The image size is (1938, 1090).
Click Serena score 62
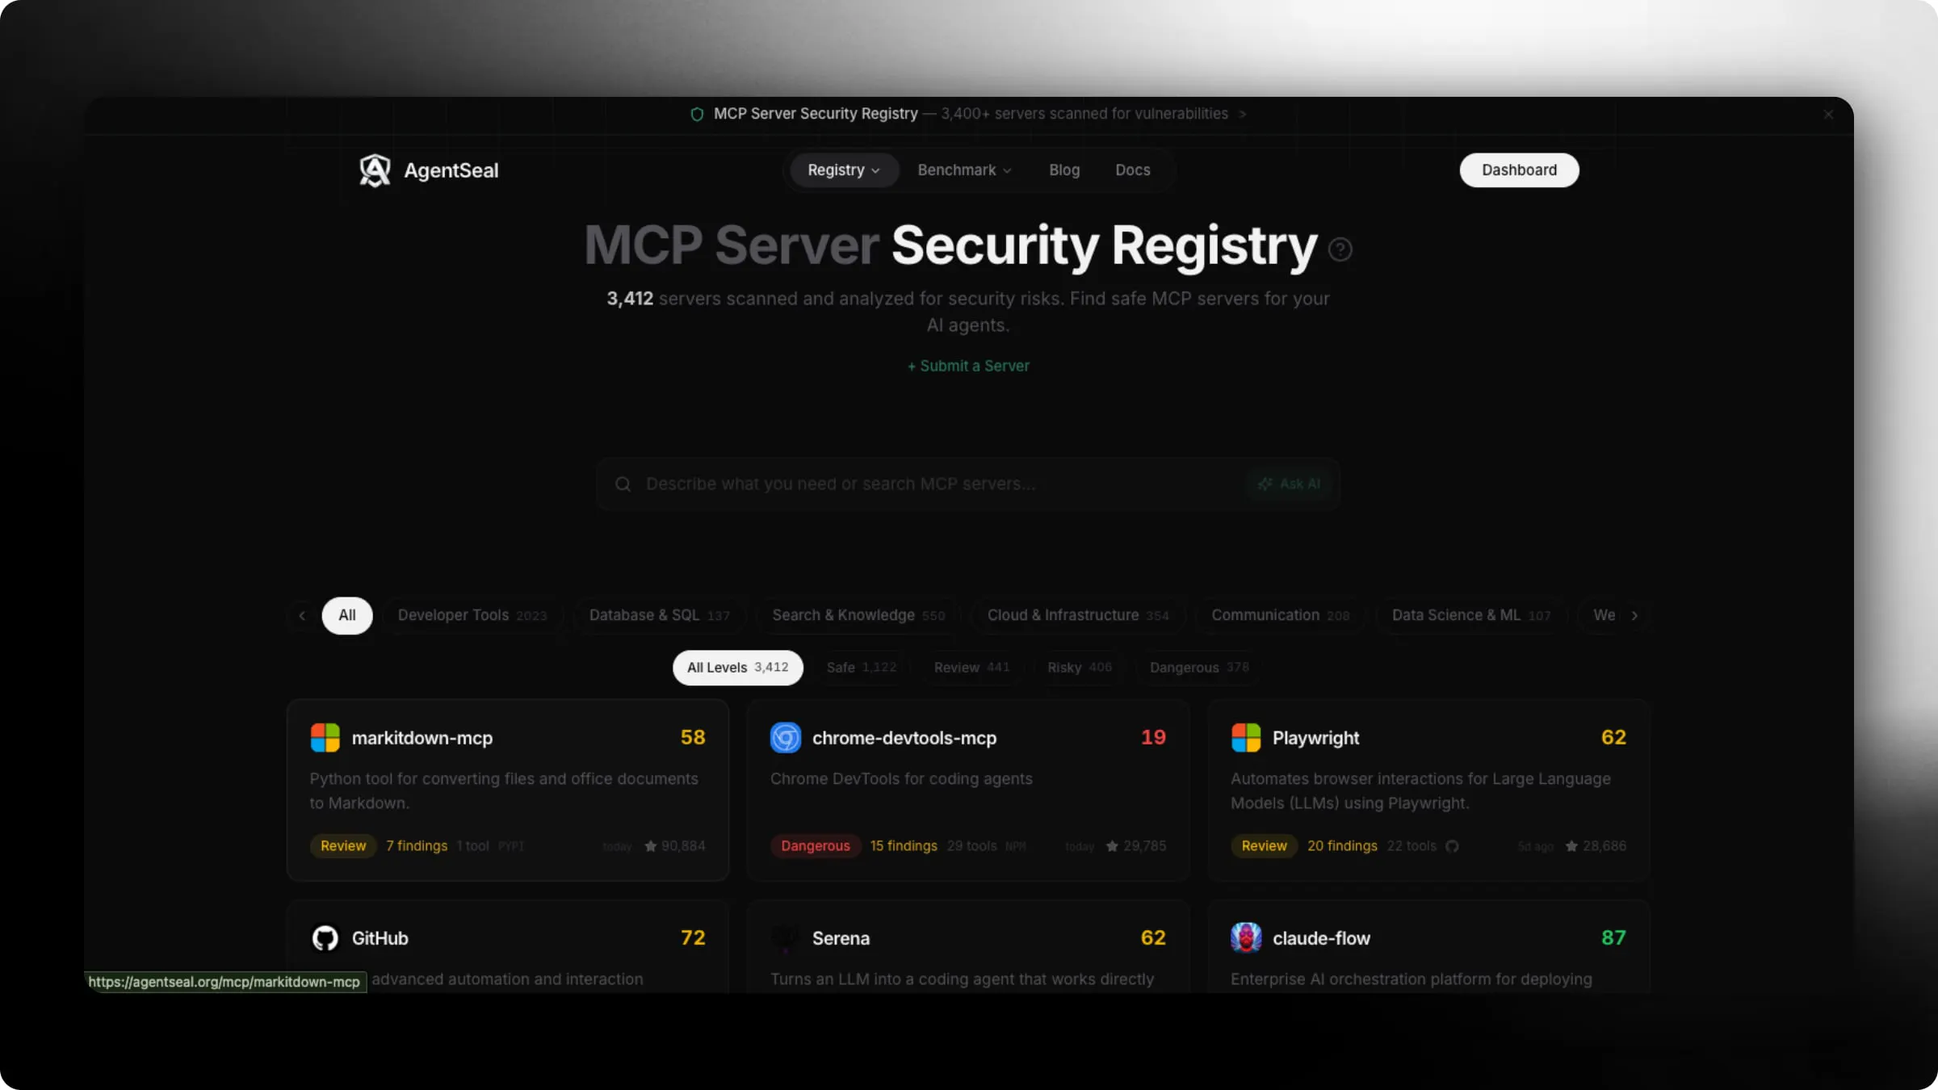(x=1153, y=937)
